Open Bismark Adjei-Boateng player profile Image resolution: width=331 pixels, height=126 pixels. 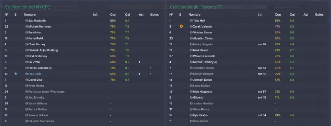[43, 50]
